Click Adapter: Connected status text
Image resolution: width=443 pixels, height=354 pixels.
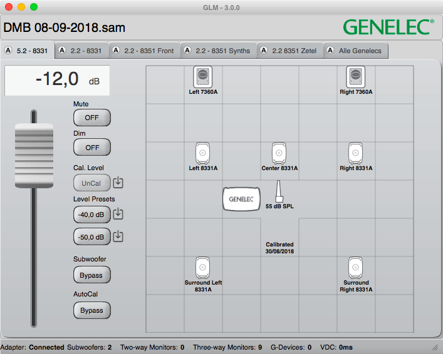(x=32, y=347)
